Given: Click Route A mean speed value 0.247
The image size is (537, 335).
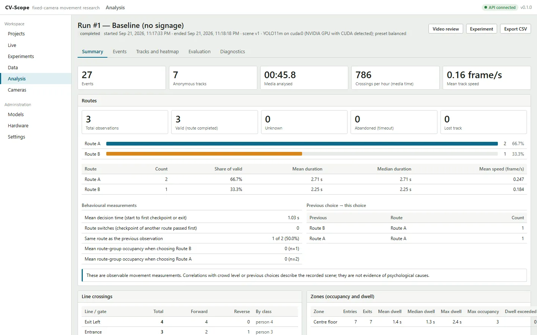Looking at the screenshot, I should [518, 179].
